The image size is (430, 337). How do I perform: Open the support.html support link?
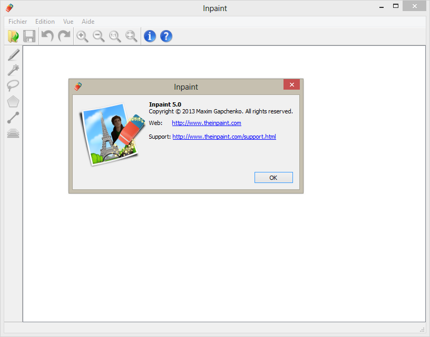tap(224, 137)
